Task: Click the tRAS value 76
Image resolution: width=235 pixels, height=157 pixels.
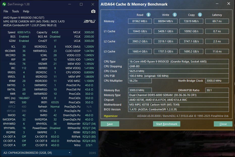Action: [24, 64]
